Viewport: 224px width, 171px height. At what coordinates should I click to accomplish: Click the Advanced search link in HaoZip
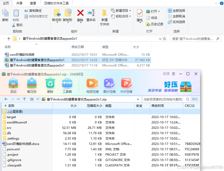tap(195, 99)
